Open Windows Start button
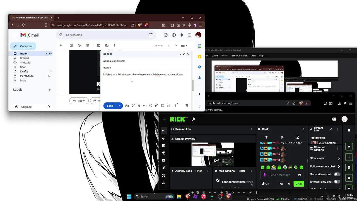Screen dimensions: 357x201 coord(129,197)
